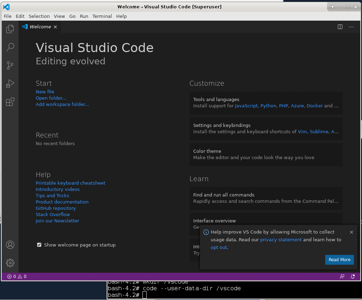Click the Docker tools link
This screenshot has width=362, height=300.
(315, 106)
